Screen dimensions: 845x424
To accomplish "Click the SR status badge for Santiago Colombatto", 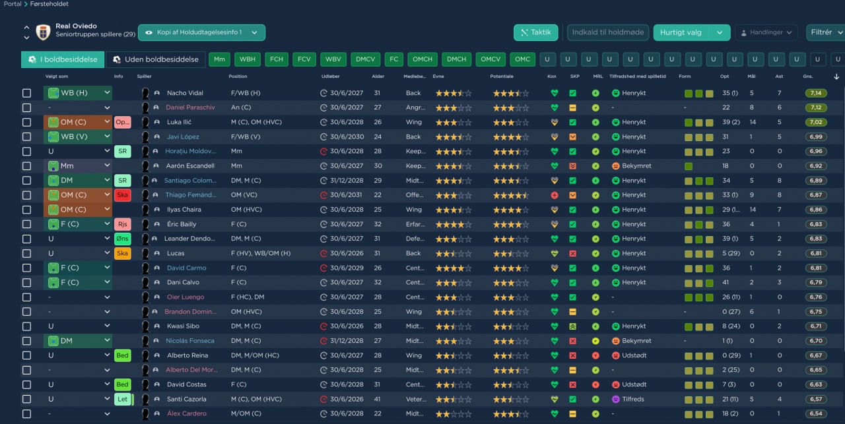I will point(122,181).
